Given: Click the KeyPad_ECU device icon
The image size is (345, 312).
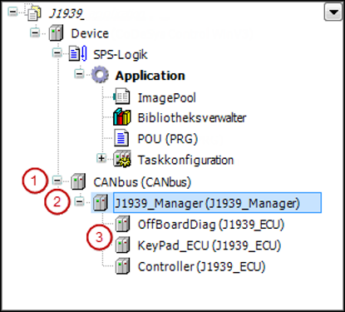Looking at the screenshot, I should [122, 245].
